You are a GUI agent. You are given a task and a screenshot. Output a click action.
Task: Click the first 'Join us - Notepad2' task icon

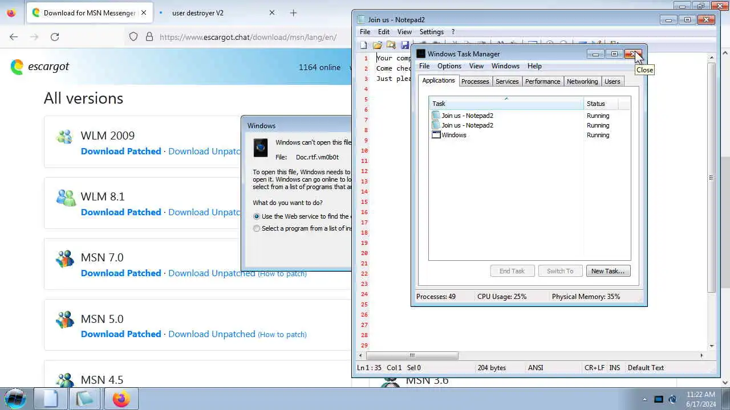tap(436, 116)
